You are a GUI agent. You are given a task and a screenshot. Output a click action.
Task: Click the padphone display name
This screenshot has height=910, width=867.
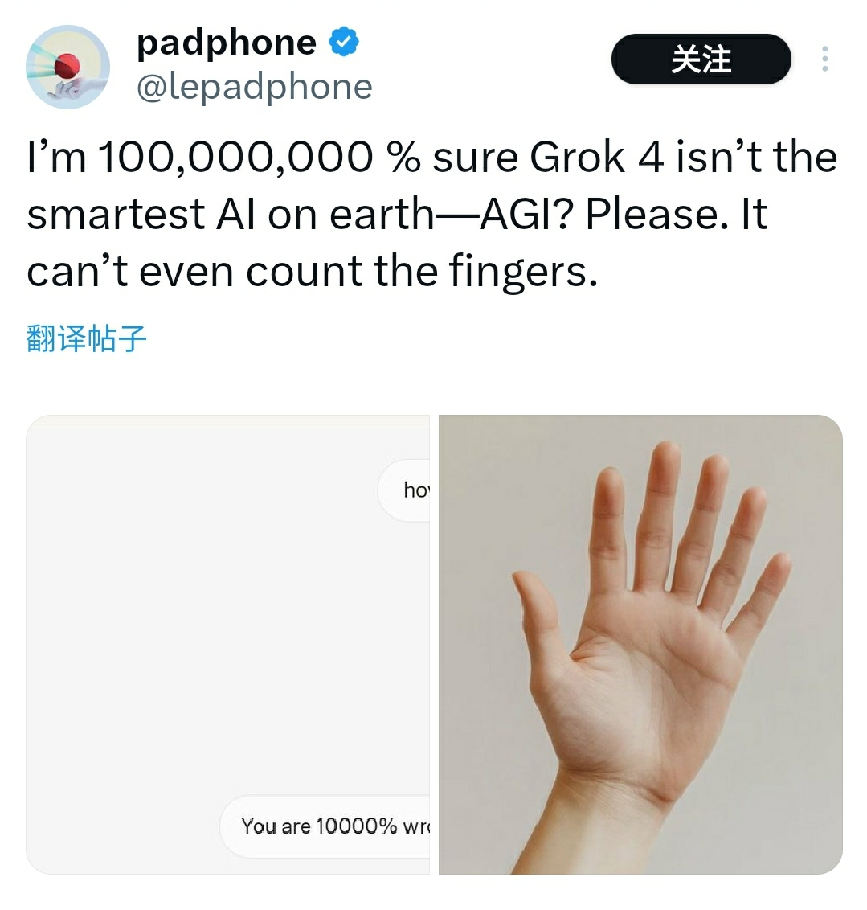click(227, 43)
